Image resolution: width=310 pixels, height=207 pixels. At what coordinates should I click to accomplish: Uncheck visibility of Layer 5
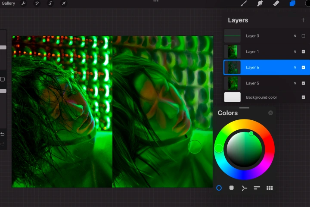coord(303,83)
